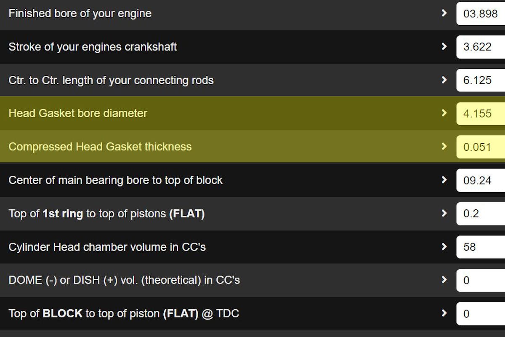505x337 pixels.
Task: Select Compressed Head Gasket thickness value field
Action: [x=481, y=147]
